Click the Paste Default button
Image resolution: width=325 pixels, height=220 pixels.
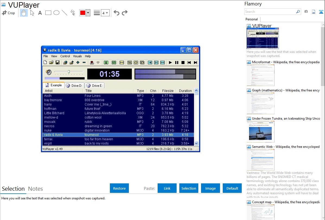pyautogui.click(x=232, y=188)
